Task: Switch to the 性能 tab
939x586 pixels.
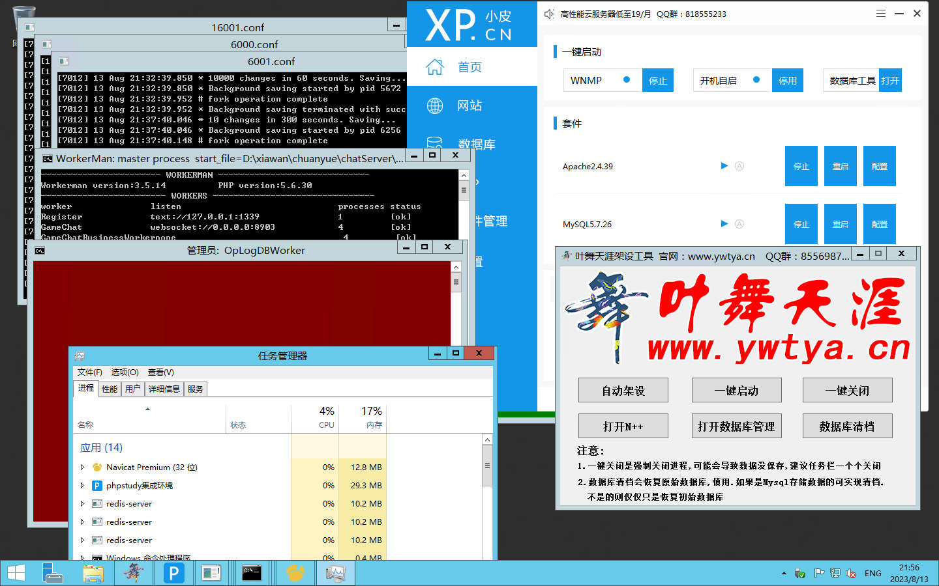Action: click(110, 389)
